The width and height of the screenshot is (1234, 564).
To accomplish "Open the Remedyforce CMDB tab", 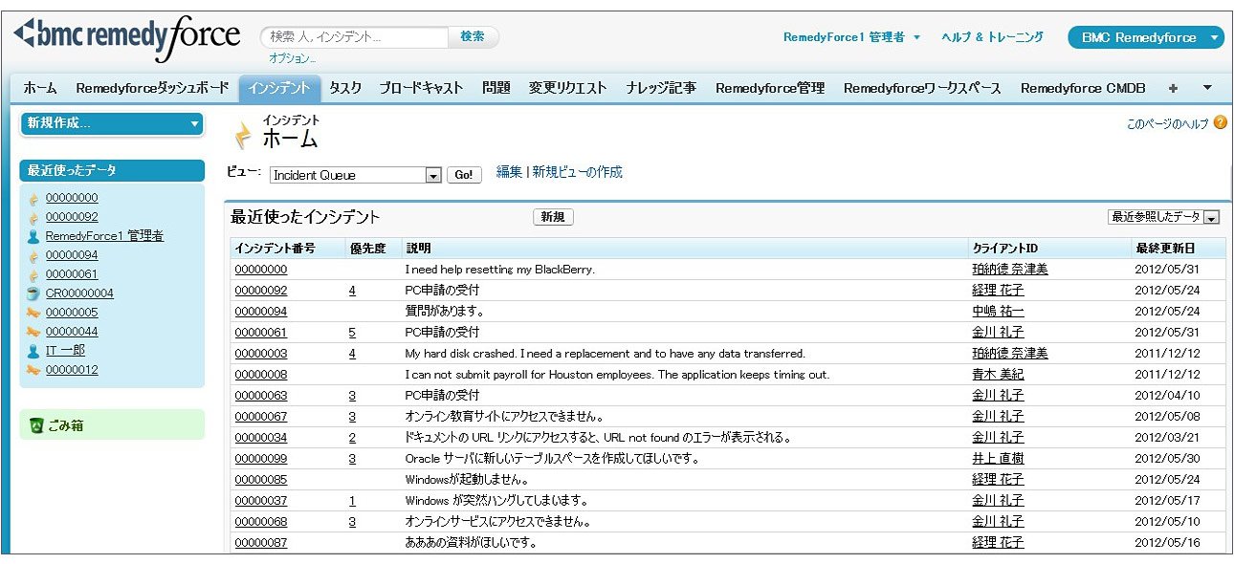I will click(1083, 88).
